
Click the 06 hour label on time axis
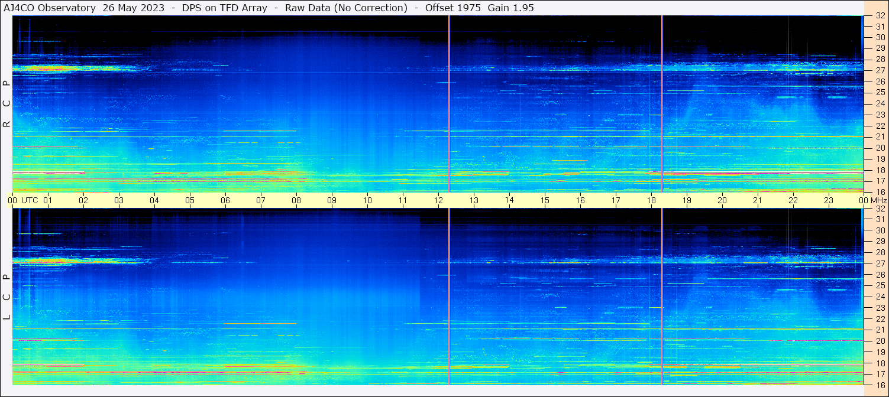(x=225, y=200)
